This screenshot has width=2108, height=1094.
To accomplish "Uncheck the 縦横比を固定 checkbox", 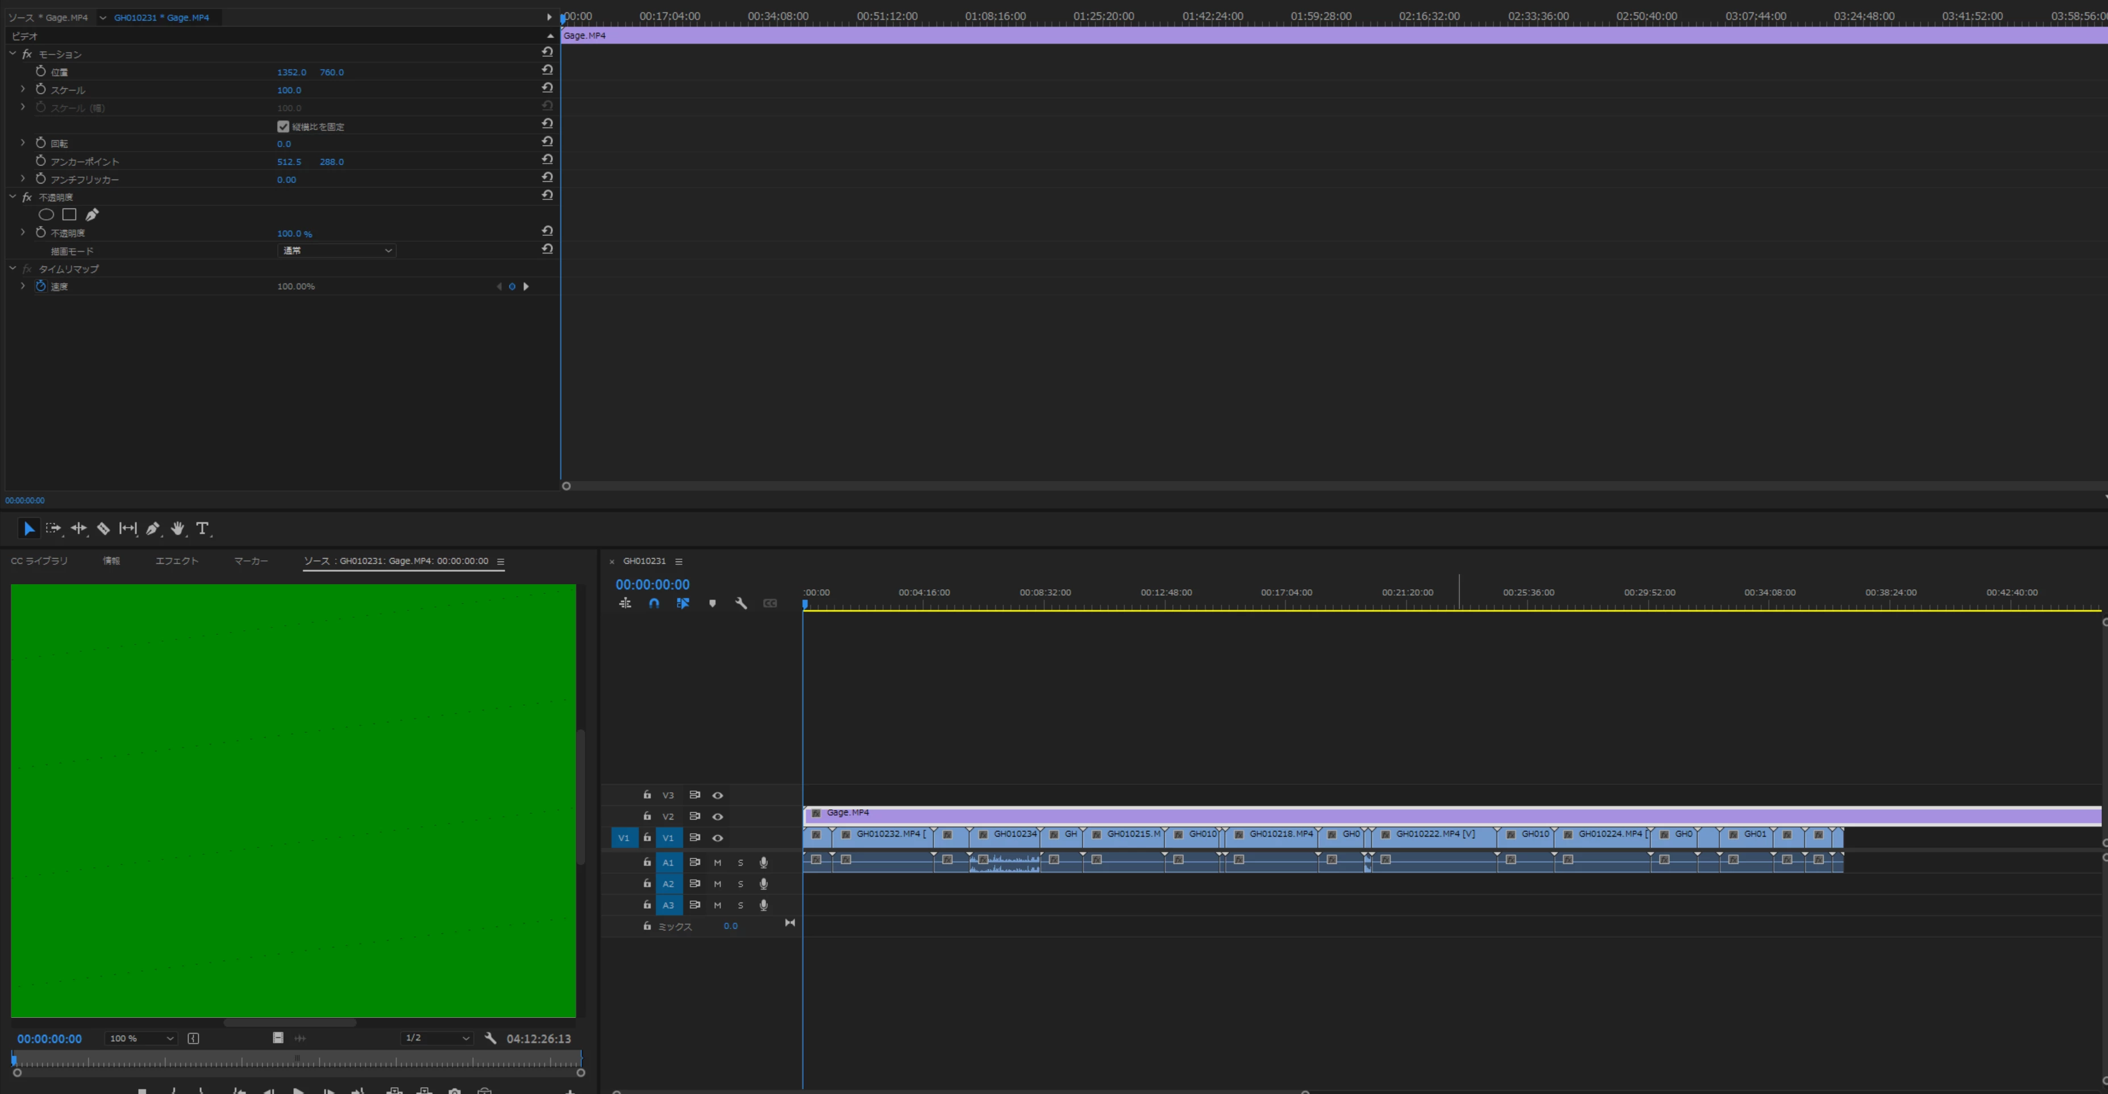I will tap(283, 126).
